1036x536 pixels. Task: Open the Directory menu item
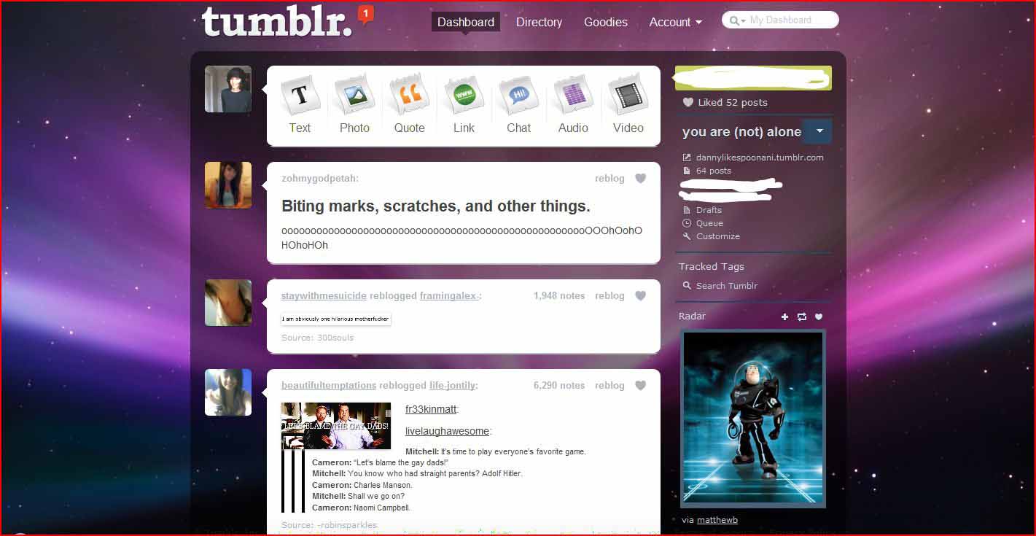click(539, 22)
